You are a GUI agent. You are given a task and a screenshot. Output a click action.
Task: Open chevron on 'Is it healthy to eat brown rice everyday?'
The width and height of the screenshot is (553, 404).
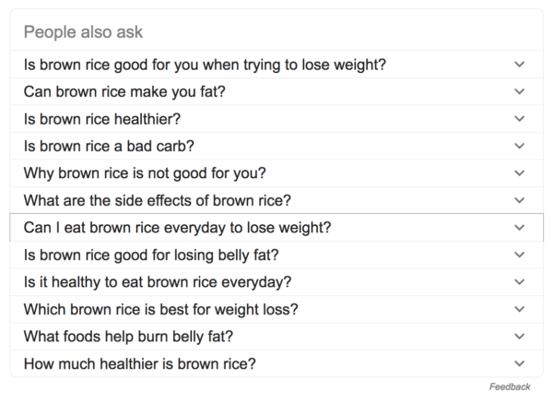click(519, 282)
